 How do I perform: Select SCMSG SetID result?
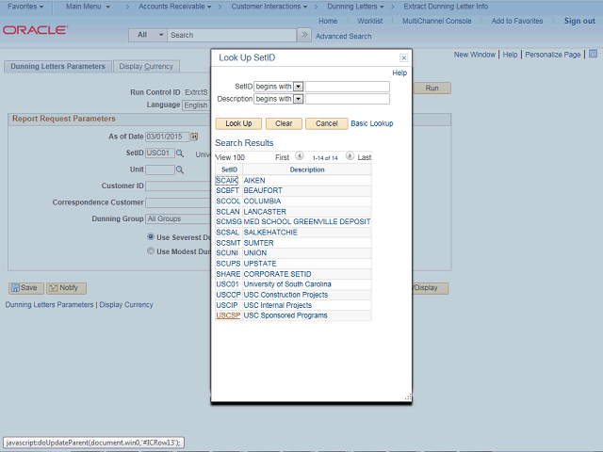[x=229, y=222]
